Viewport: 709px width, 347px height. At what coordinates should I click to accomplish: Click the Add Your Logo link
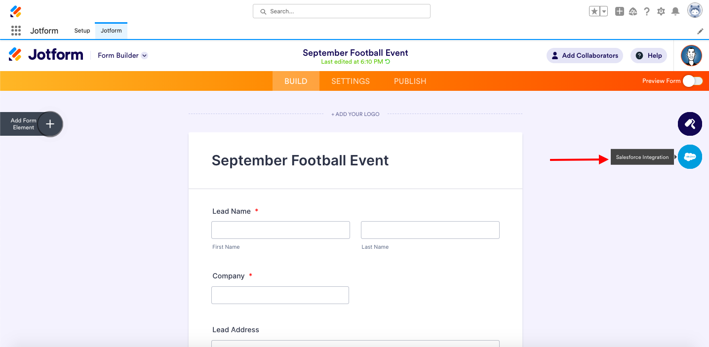(355, 114)
